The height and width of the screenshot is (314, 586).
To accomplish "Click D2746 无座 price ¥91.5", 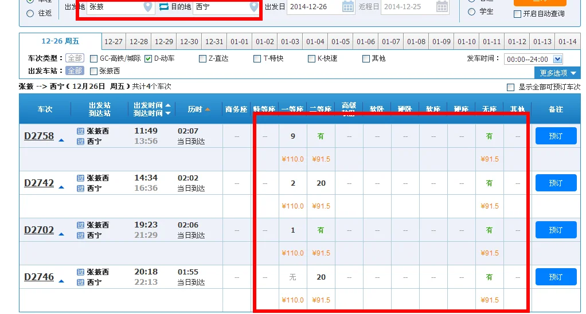I will pyautogui.click(x=490, y=300).
